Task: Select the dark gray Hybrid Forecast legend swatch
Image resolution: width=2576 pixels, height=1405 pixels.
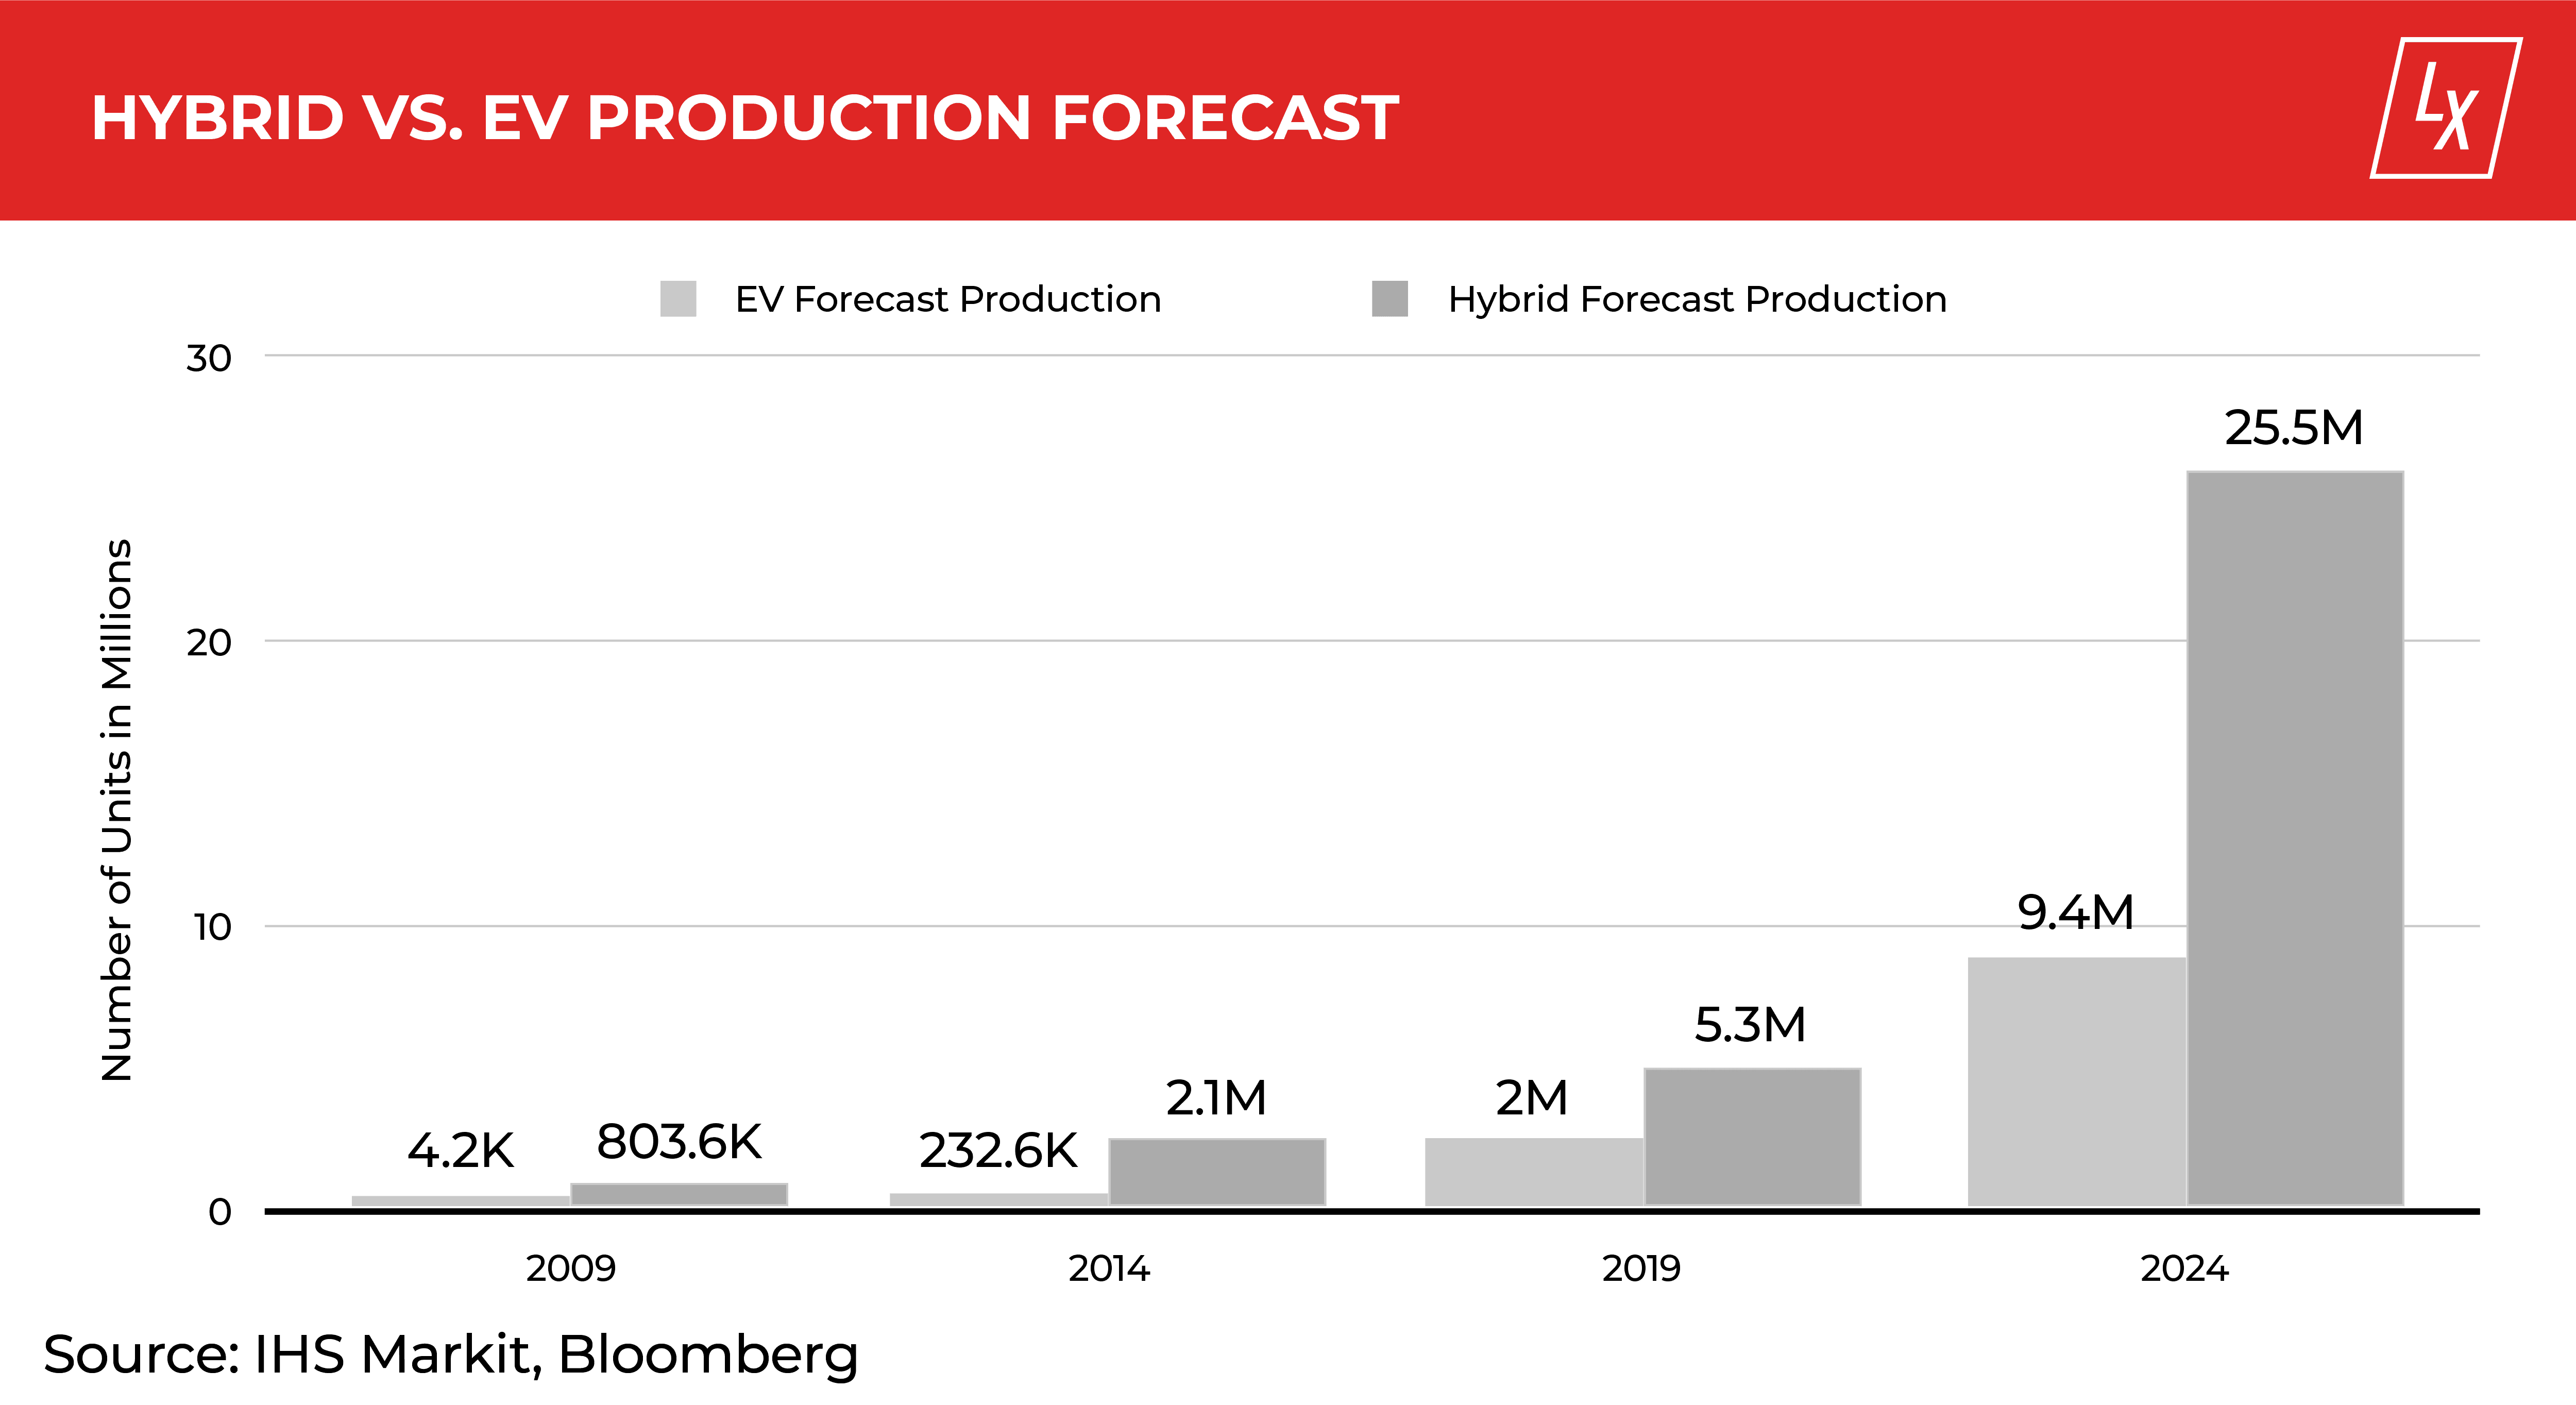Action: coord(1390,299)
